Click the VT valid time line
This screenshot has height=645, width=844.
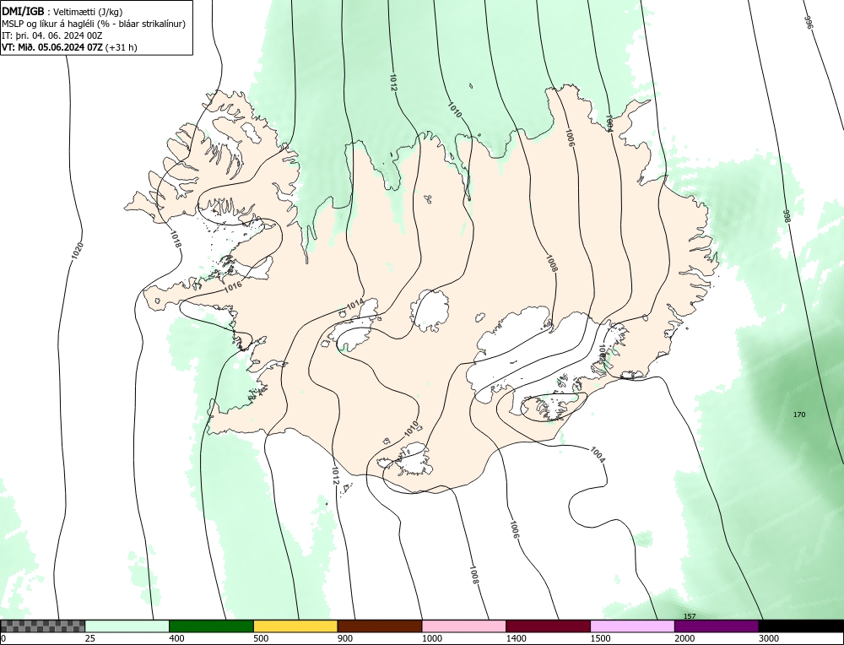tap(69, 47)
